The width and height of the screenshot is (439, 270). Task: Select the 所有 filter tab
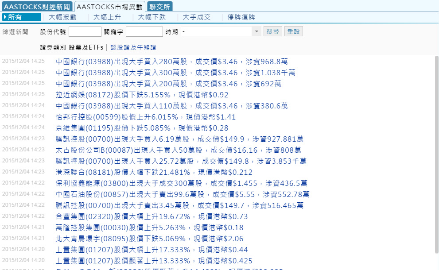pos(22,17)
